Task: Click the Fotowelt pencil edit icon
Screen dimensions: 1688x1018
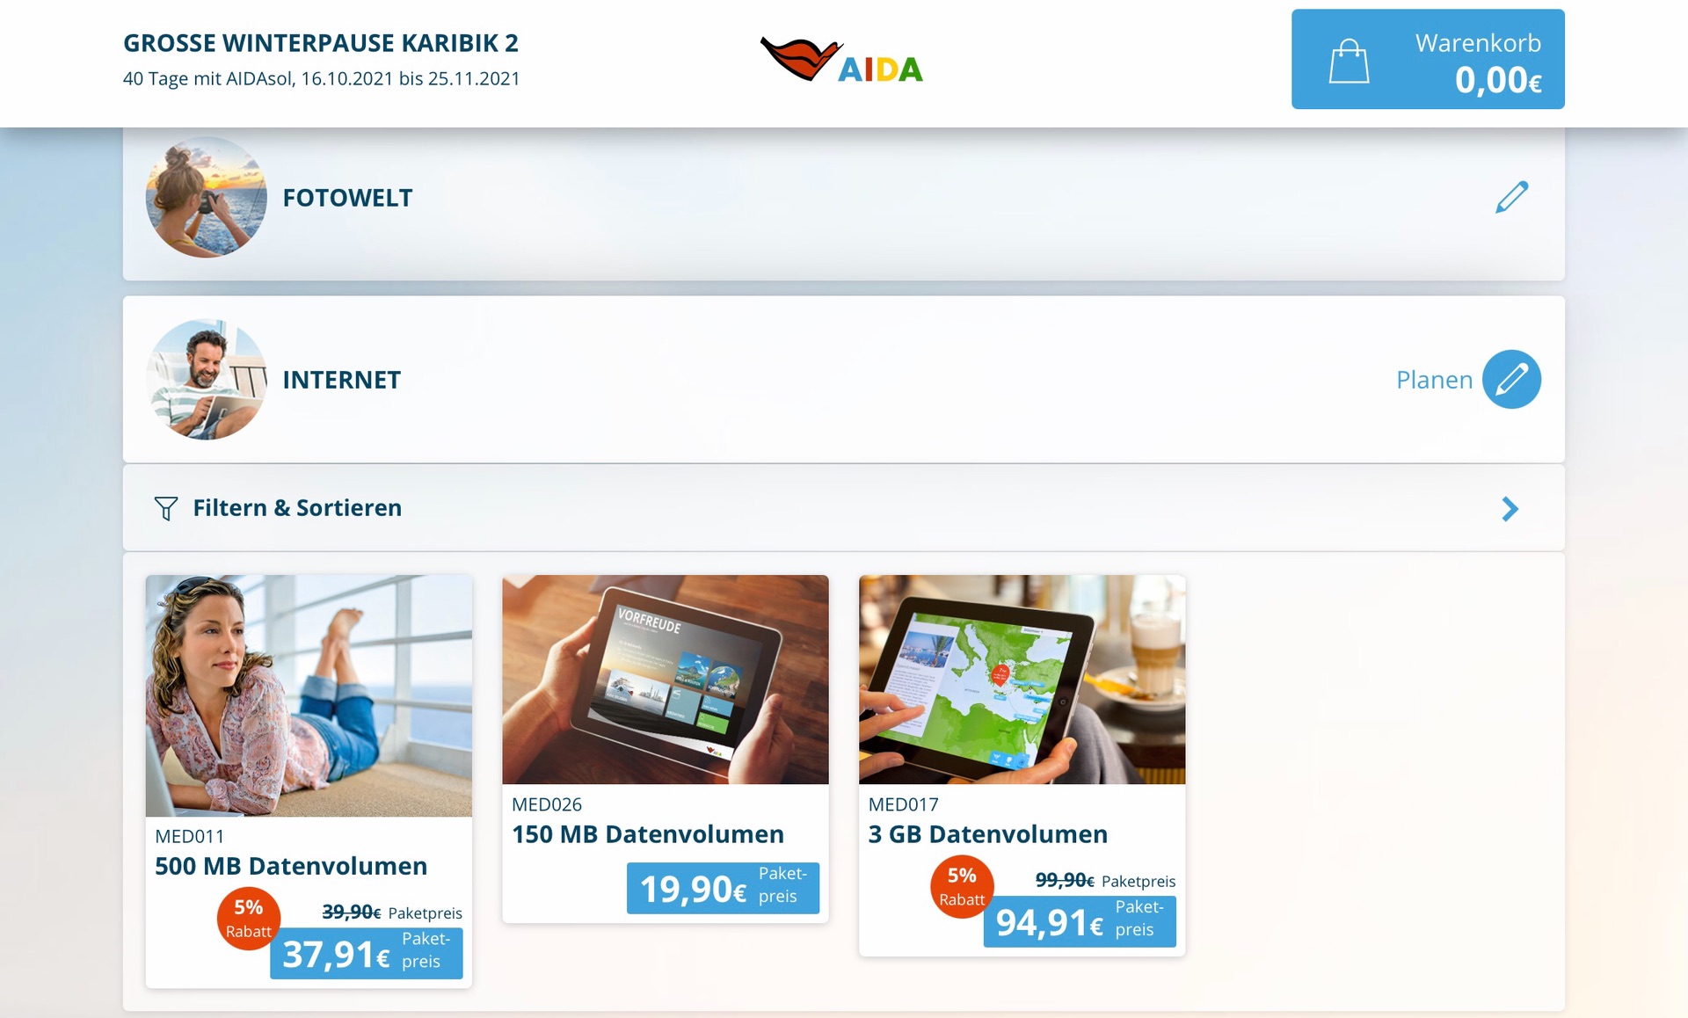Action: tap(1511, 197)
